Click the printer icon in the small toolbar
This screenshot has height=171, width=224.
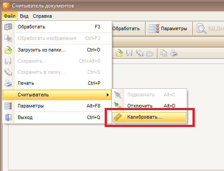pyautogui.click(x=174, y=53)
